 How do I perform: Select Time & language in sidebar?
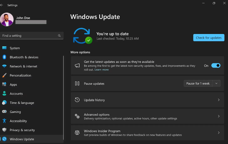[22, 103]
